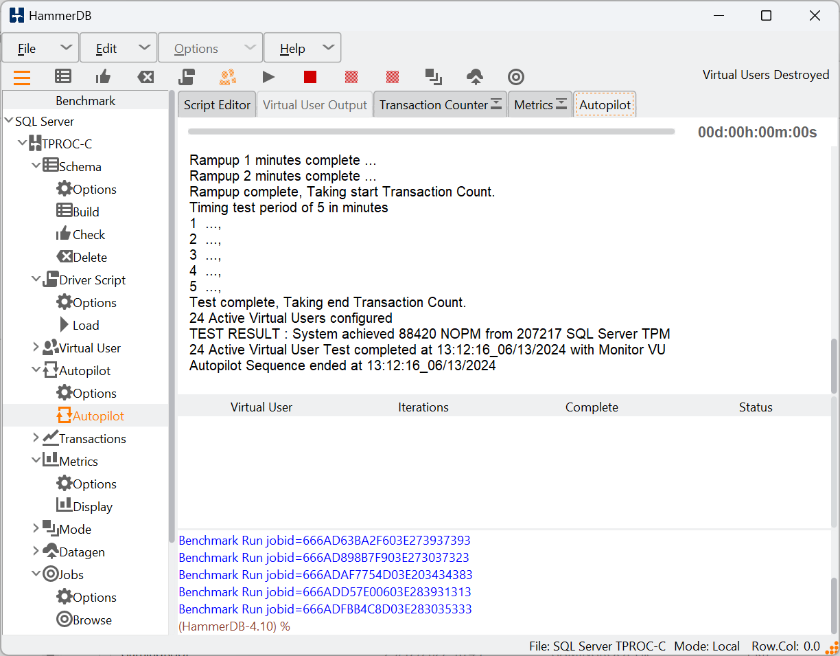Screen dimensions: 840x656
Task: Switch to the Virtual User Output tab
Action: (315, 105)
